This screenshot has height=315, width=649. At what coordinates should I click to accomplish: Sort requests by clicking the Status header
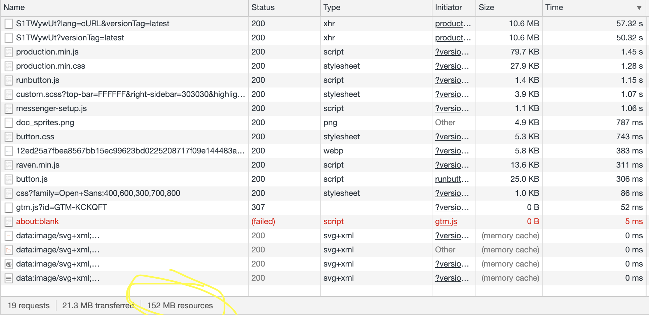tap(263, 7)
